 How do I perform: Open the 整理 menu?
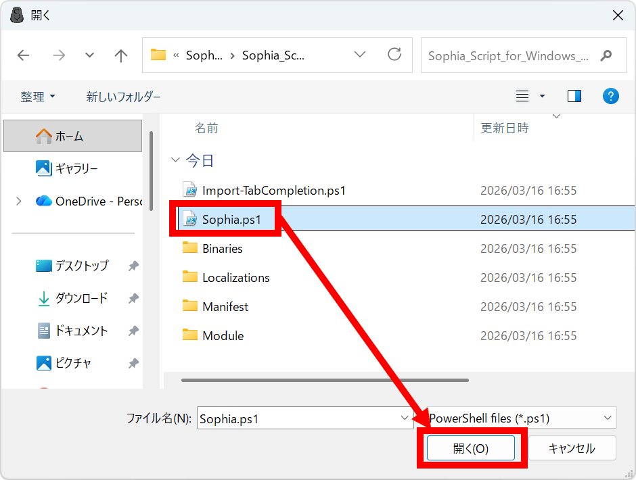pyautogui.click(x=37, y=97)
